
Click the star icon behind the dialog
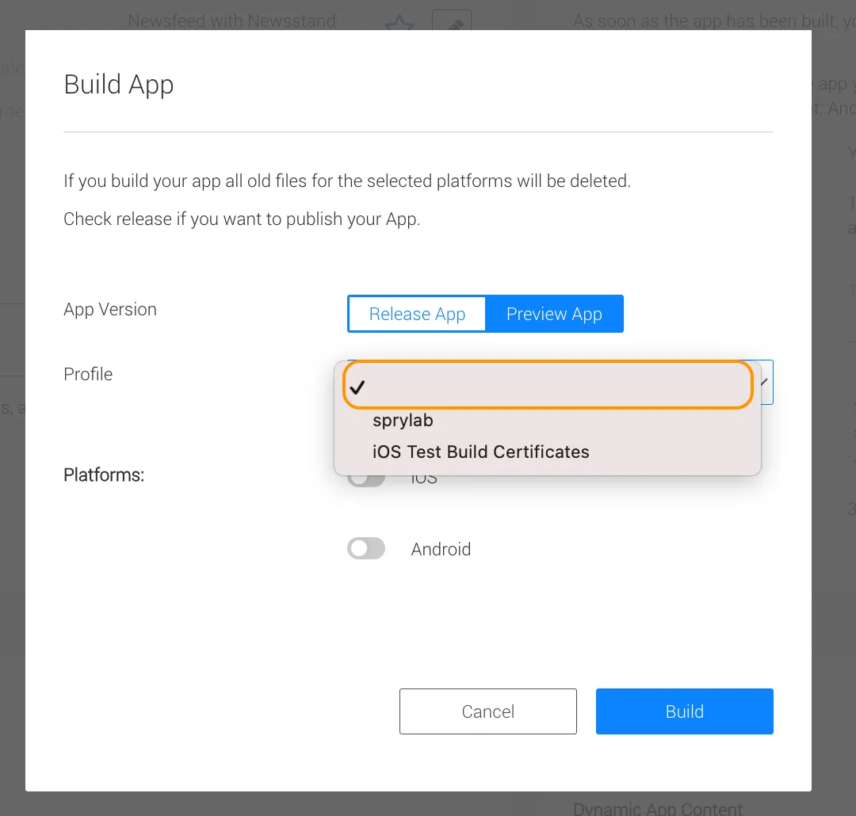click(x=399, y=22)
